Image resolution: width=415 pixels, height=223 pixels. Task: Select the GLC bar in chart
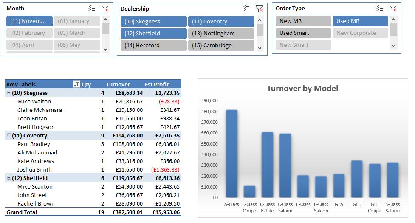click(x=357, y=179)
